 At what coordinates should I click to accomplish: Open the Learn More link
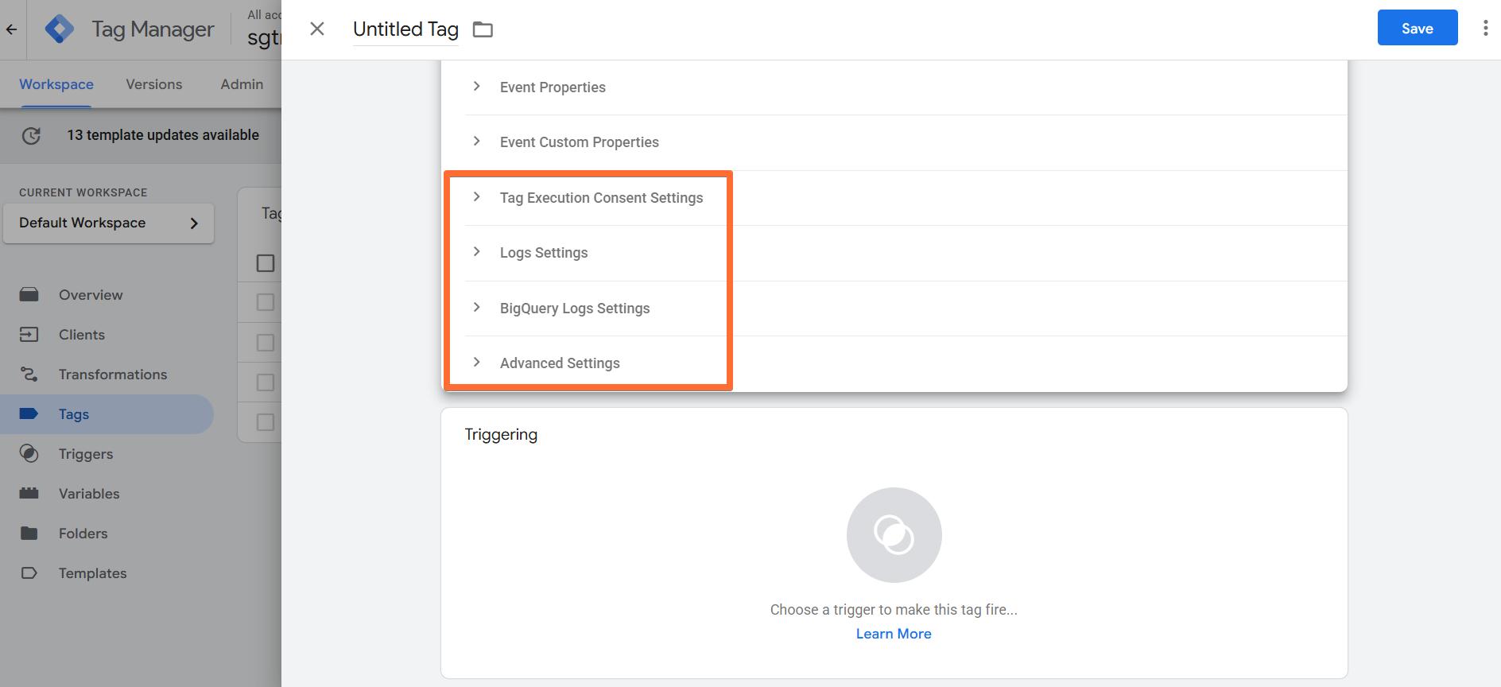(894, 634)
